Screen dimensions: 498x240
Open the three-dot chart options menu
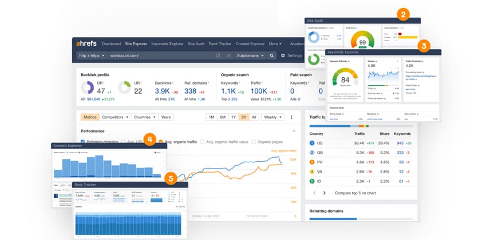pyautogui.click(x=291, y=117)
